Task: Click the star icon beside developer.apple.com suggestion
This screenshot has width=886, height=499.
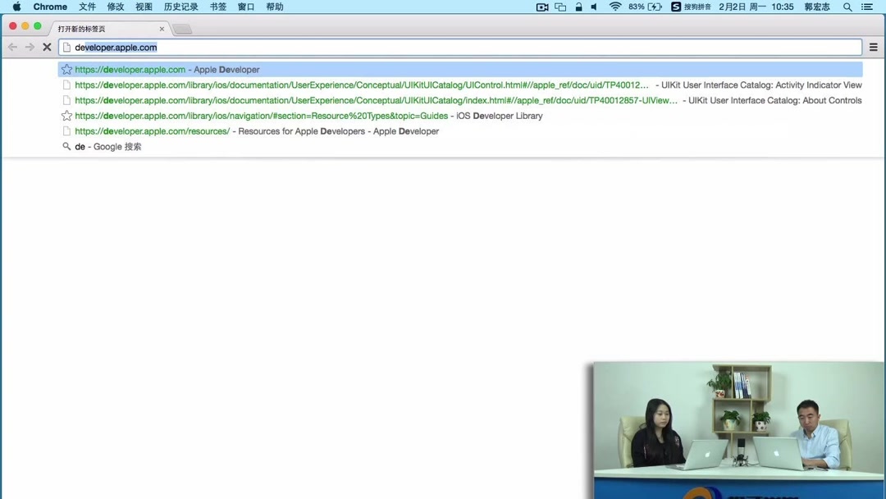Action: pyautogui.click(x=66, y=69)
